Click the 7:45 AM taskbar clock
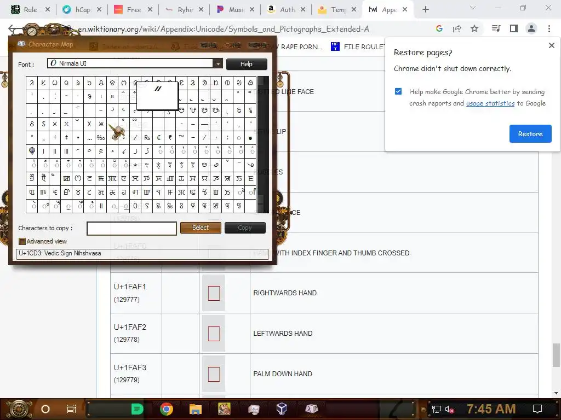This screenshot has width=561, height=420. tap(491, 409)
